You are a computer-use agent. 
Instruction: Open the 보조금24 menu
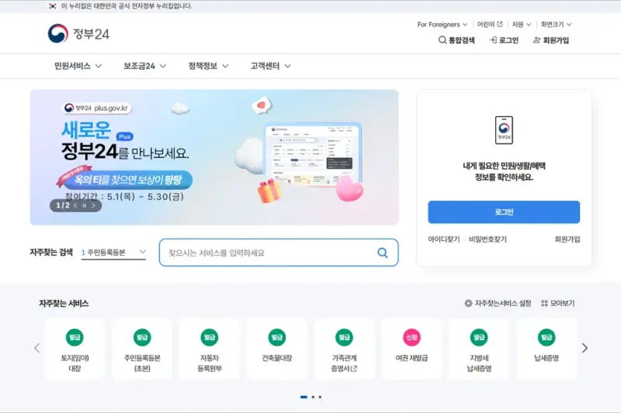click(x=144, y=66)
